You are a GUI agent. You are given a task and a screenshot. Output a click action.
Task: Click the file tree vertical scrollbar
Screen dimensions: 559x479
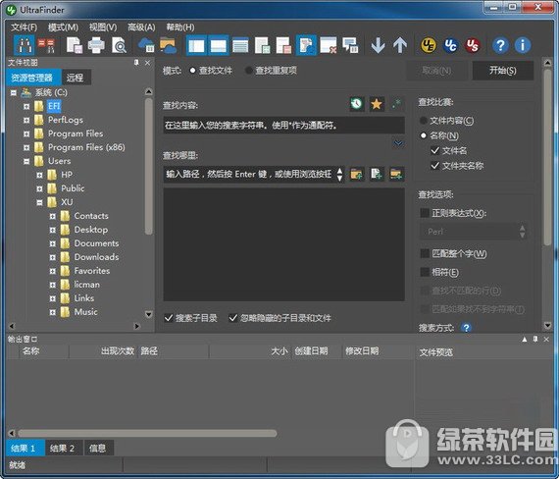[149, 166]
